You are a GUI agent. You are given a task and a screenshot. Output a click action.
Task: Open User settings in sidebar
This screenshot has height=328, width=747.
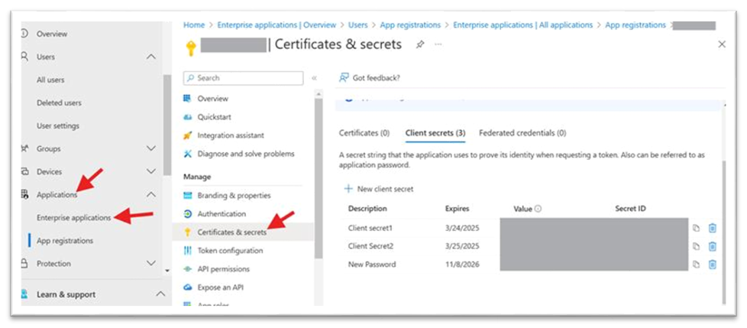click(58, 126)
